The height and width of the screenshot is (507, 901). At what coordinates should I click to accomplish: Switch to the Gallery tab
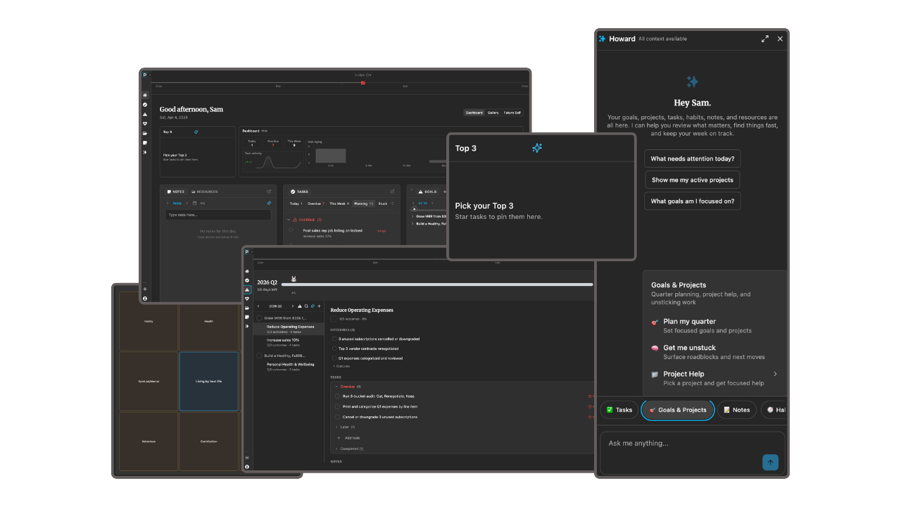coord(493,112)
